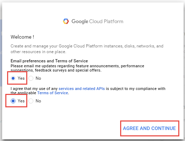Select Yes to agree to Terms of Service
Image resolution: width=185 pixels, height=141 pixels.
13,101
